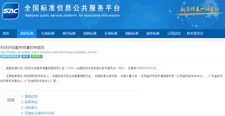This screenshot has height=116, width=225.
Task: Click the English tagline National public service platform
Action: [72, 15]
